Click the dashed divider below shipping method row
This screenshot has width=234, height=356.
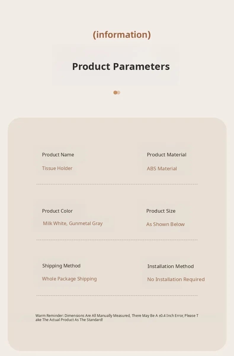(x=117, y=296)
